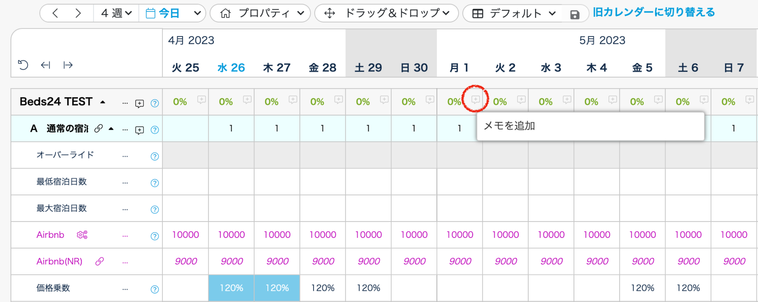Open the 4 週 period dropdown
Screen dimensions: 758x302
point(116,13)
